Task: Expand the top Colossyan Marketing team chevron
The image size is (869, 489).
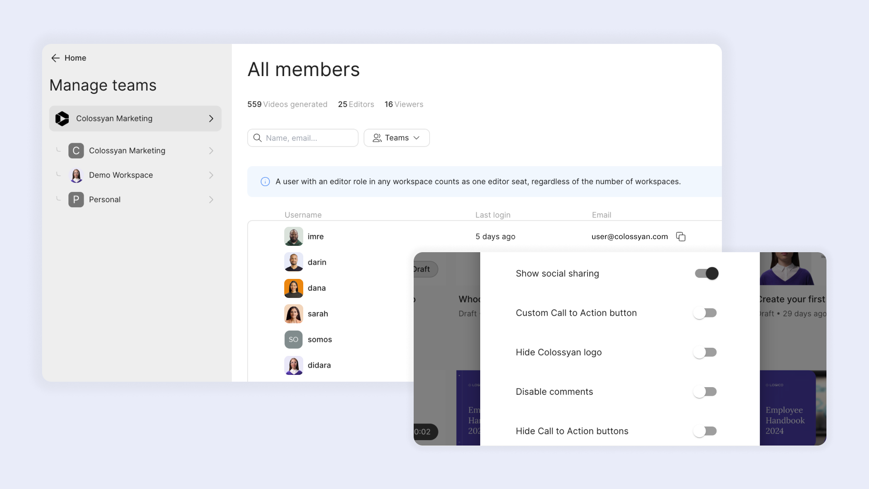Action: [x=211, y=119]
